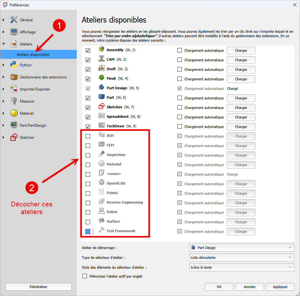Uncheck the Assembly workbench checkbox
Viewport: 300px width, 296px height.
[88, 50]
